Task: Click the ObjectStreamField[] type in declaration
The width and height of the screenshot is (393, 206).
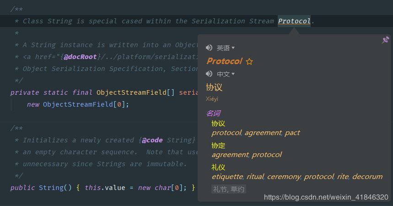Action: (x=135, y=92)
